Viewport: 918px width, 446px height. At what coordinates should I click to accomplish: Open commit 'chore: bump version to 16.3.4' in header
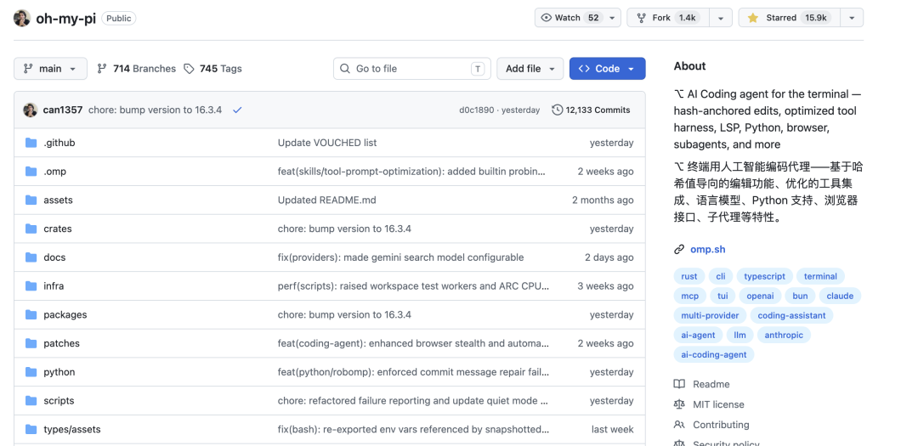point(156,110)
